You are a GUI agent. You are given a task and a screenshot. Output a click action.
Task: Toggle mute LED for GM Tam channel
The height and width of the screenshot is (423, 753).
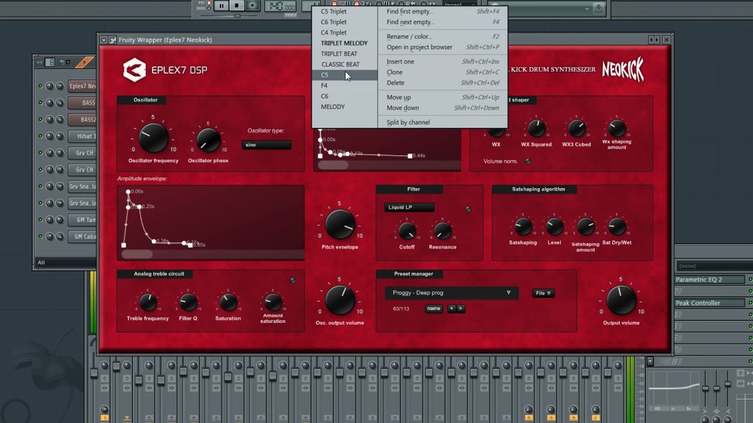click(41, 220)
